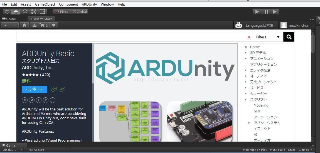Viewport: 320px width, 153px height.
Task: Toggle the Stats overlay
Action: coord(292,150)
